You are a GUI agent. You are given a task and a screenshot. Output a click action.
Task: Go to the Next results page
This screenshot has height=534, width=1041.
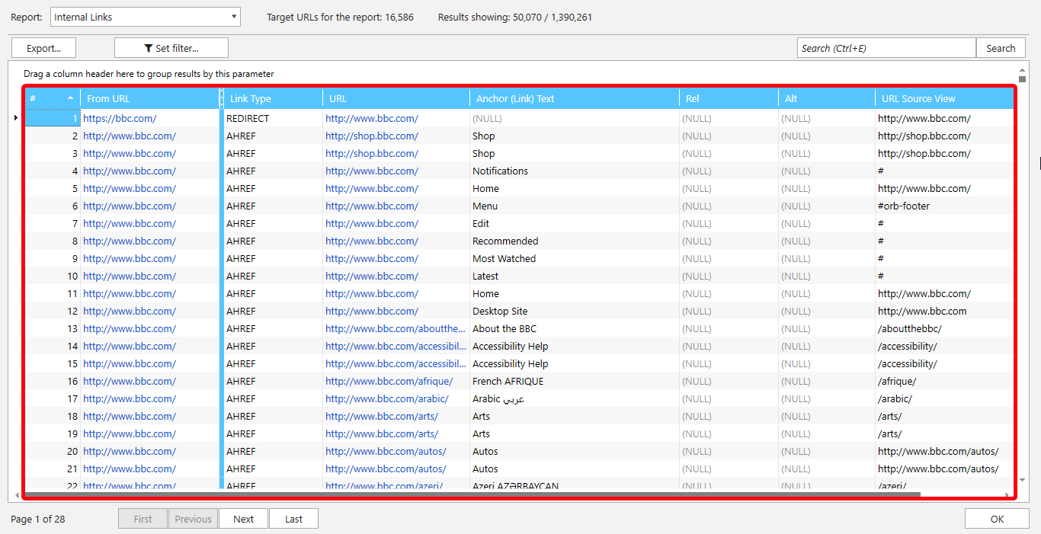(244, 519)
